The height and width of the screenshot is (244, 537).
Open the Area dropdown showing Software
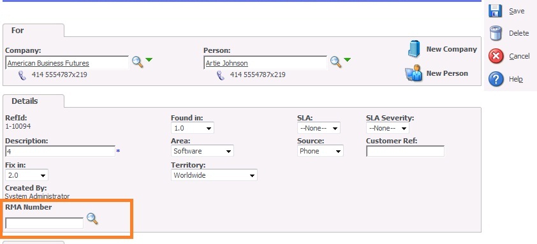click(x=202, y=151)
